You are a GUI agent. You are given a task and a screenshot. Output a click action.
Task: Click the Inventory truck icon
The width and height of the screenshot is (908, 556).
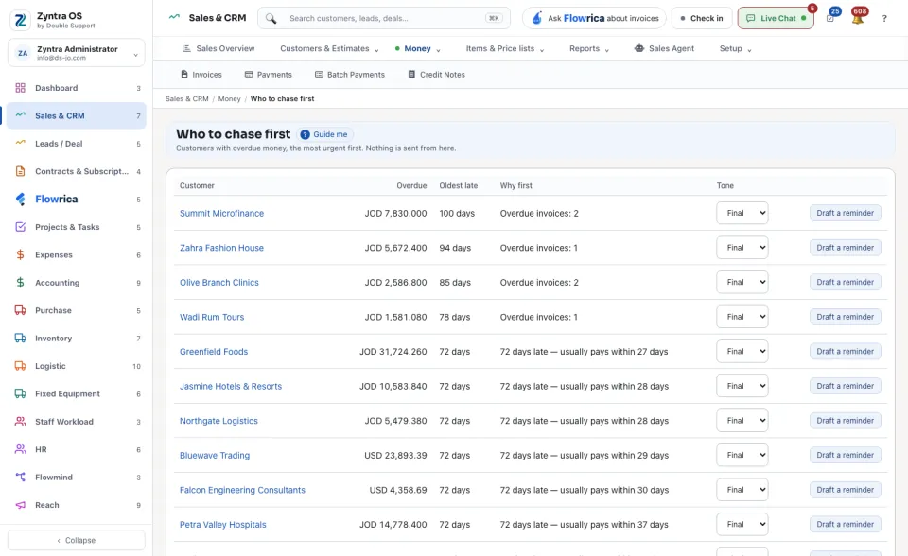click(20, 339)
